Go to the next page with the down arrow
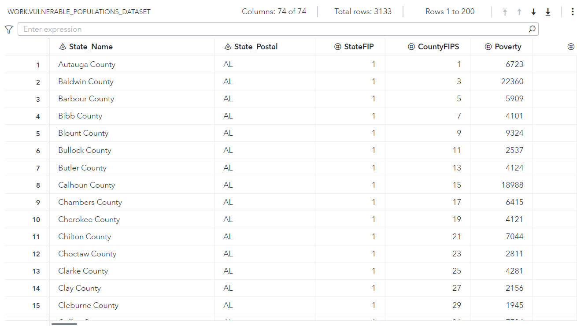This screenshot has height=326, width=577. pos(533,11)
